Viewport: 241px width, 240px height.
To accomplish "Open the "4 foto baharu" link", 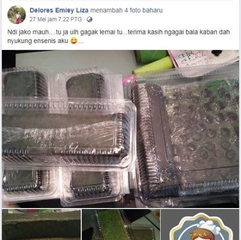I will pyautogui.click(x=144, y=10).
